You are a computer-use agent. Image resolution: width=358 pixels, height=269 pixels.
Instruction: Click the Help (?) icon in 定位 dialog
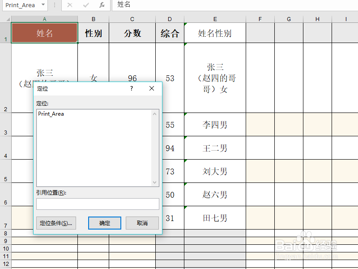coord(131,88)
